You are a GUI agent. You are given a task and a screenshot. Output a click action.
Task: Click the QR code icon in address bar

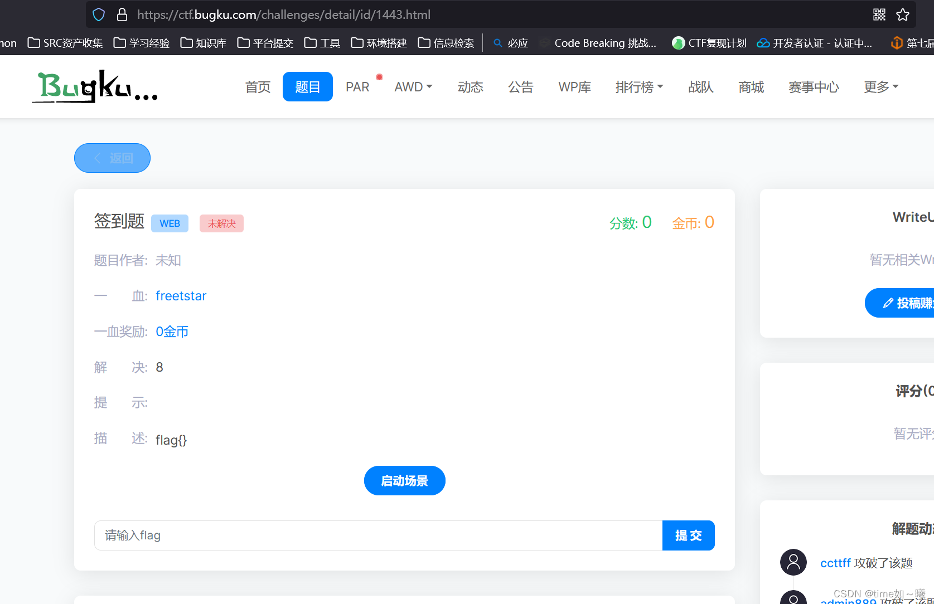(x=879, y=14)
